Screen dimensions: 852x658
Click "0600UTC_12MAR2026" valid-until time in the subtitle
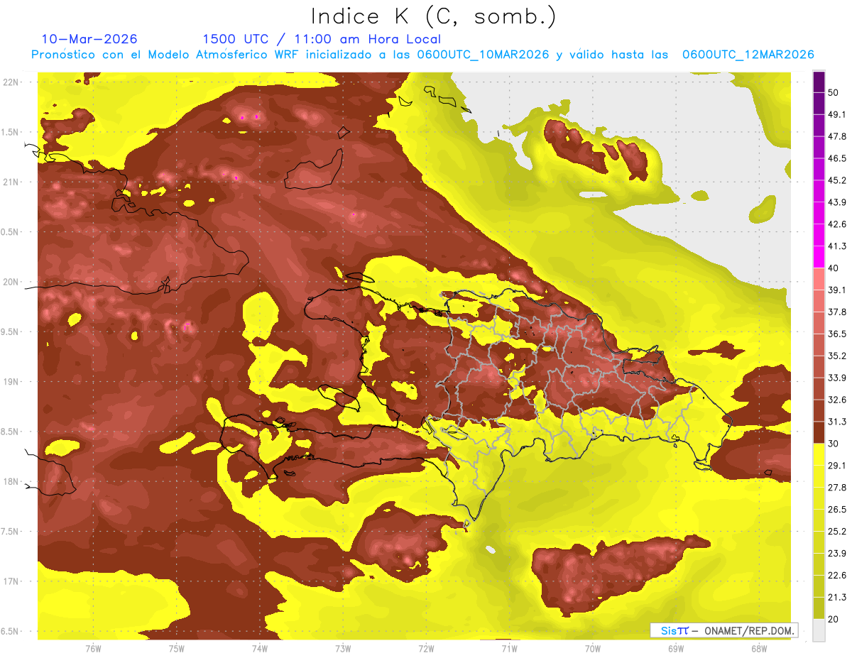click(748, 55)
